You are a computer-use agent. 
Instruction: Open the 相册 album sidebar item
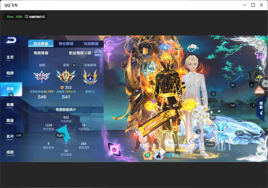click(10, 74)
